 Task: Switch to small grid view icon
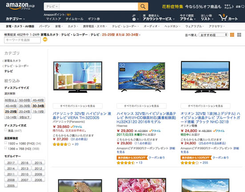point(232,35)
